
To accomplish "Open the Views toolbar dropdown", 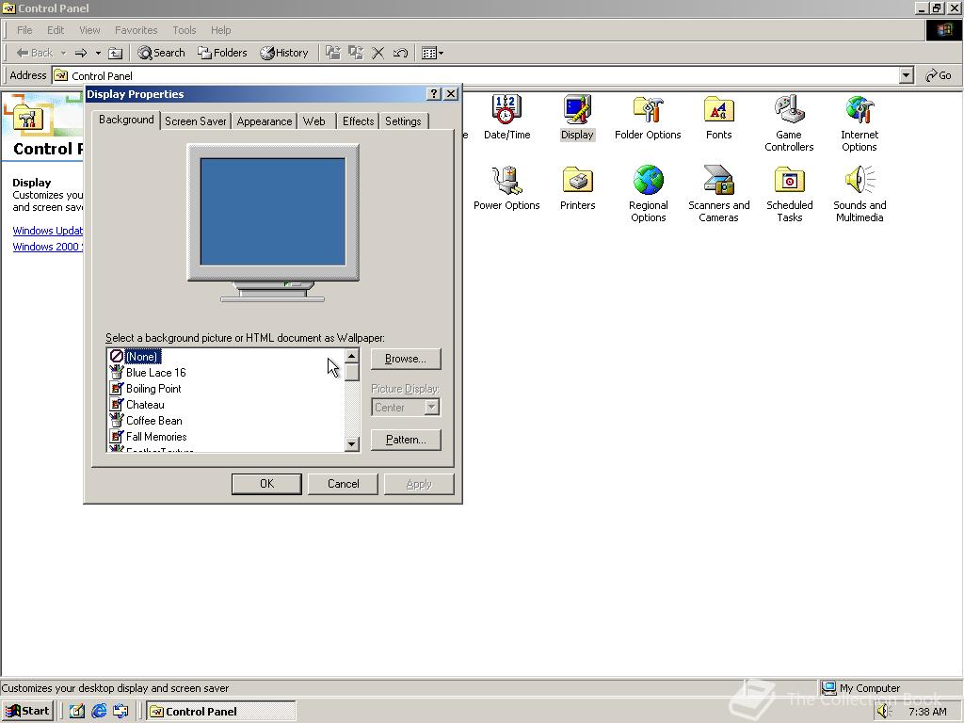I will (x=433, y=53).
